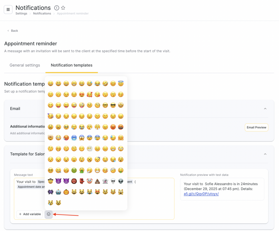
Task: Click the emoji picker smiley button
Action: click(x=48, y=214)
